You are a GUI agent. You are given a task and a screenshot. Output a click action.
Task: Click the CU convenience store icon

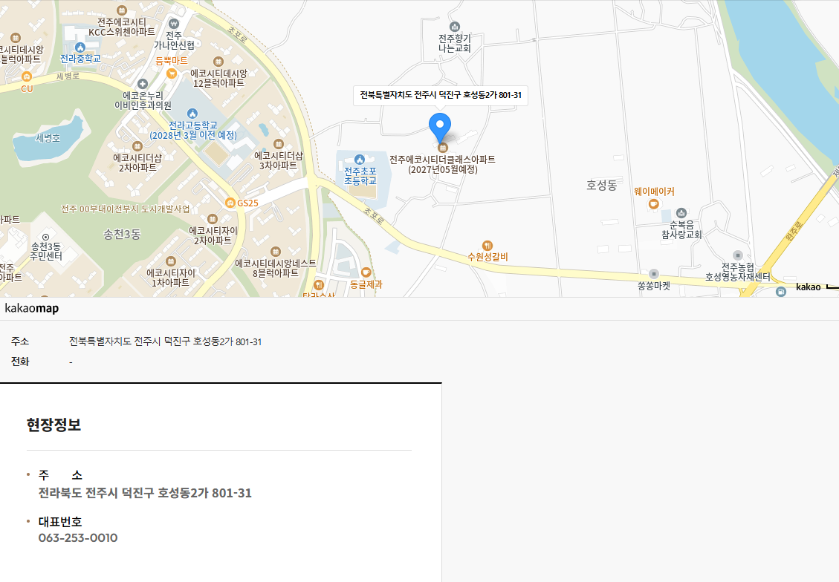pos(26,77)
